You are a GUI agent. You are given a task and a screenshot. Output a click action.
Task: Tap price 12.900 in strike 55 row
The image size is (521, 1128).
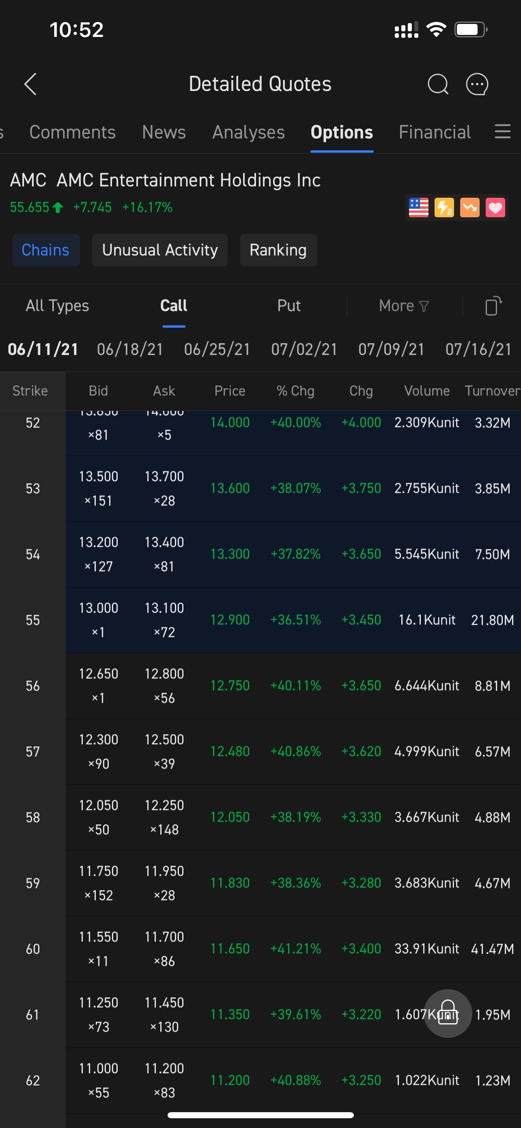click(x=230, y=620)
